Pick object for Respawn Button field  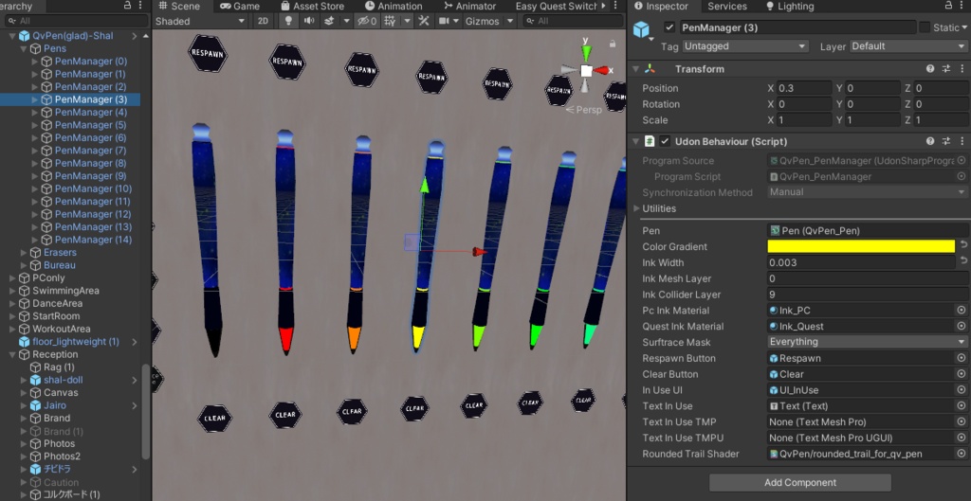962,358
